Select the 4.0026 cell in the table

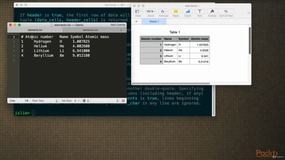click(199, 50)
